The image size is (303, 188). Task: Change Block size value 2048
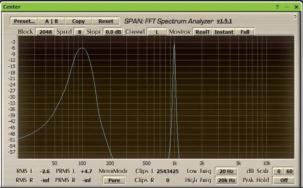pos(45,32)
